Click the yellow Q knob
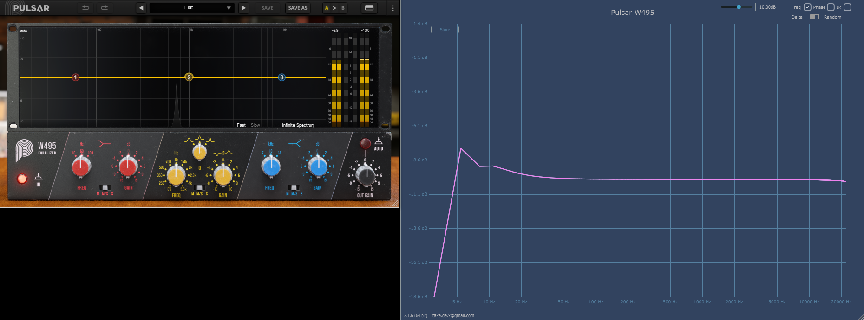The height and width of the screenshot is (320, 864). click(199, 151)
